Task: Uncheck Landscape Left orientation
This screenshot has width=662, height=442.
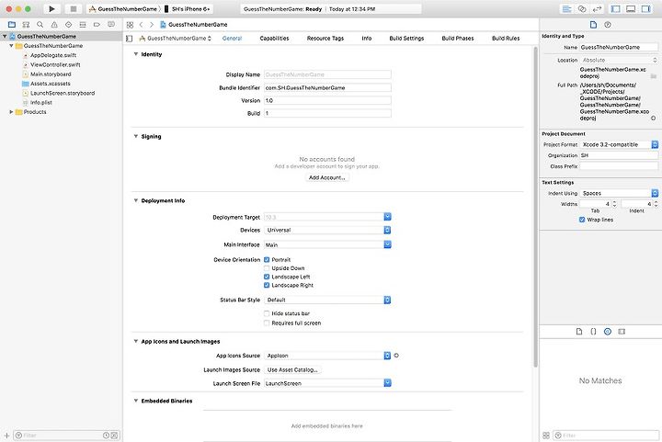Action: pos(267,277)
